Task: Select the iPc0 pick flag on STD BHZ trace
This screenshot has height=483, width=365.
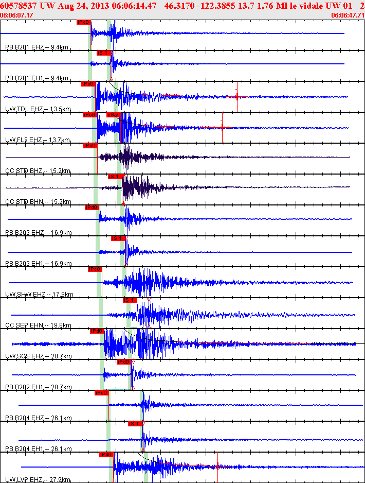Action: (90, 146)
